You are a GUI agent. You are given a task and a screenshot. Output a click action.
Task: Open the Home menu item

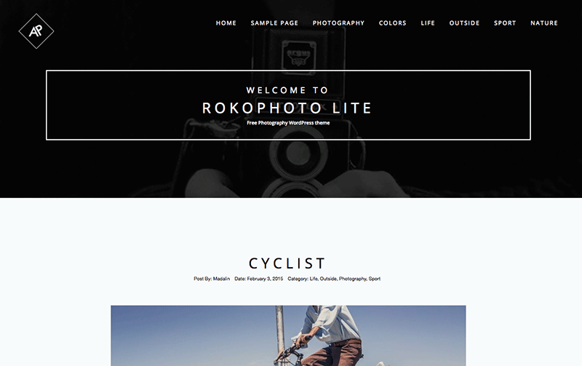pyautogui.click(x=226, y=23)
